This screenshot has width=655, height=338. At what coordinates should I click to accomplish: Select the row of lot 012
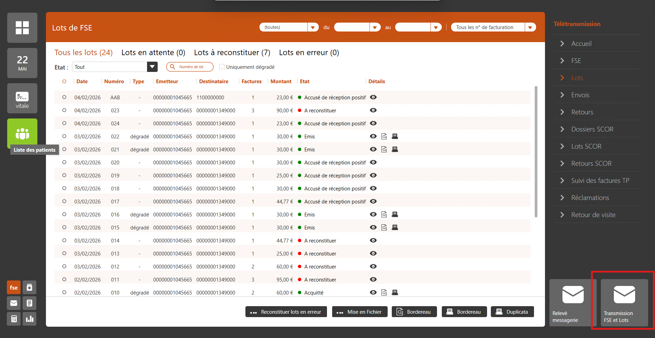point(64,266)
